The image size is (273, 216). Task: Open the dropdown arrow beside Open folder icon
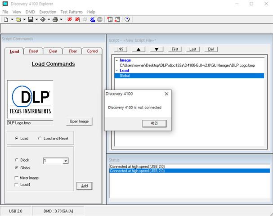pos(24,19)
